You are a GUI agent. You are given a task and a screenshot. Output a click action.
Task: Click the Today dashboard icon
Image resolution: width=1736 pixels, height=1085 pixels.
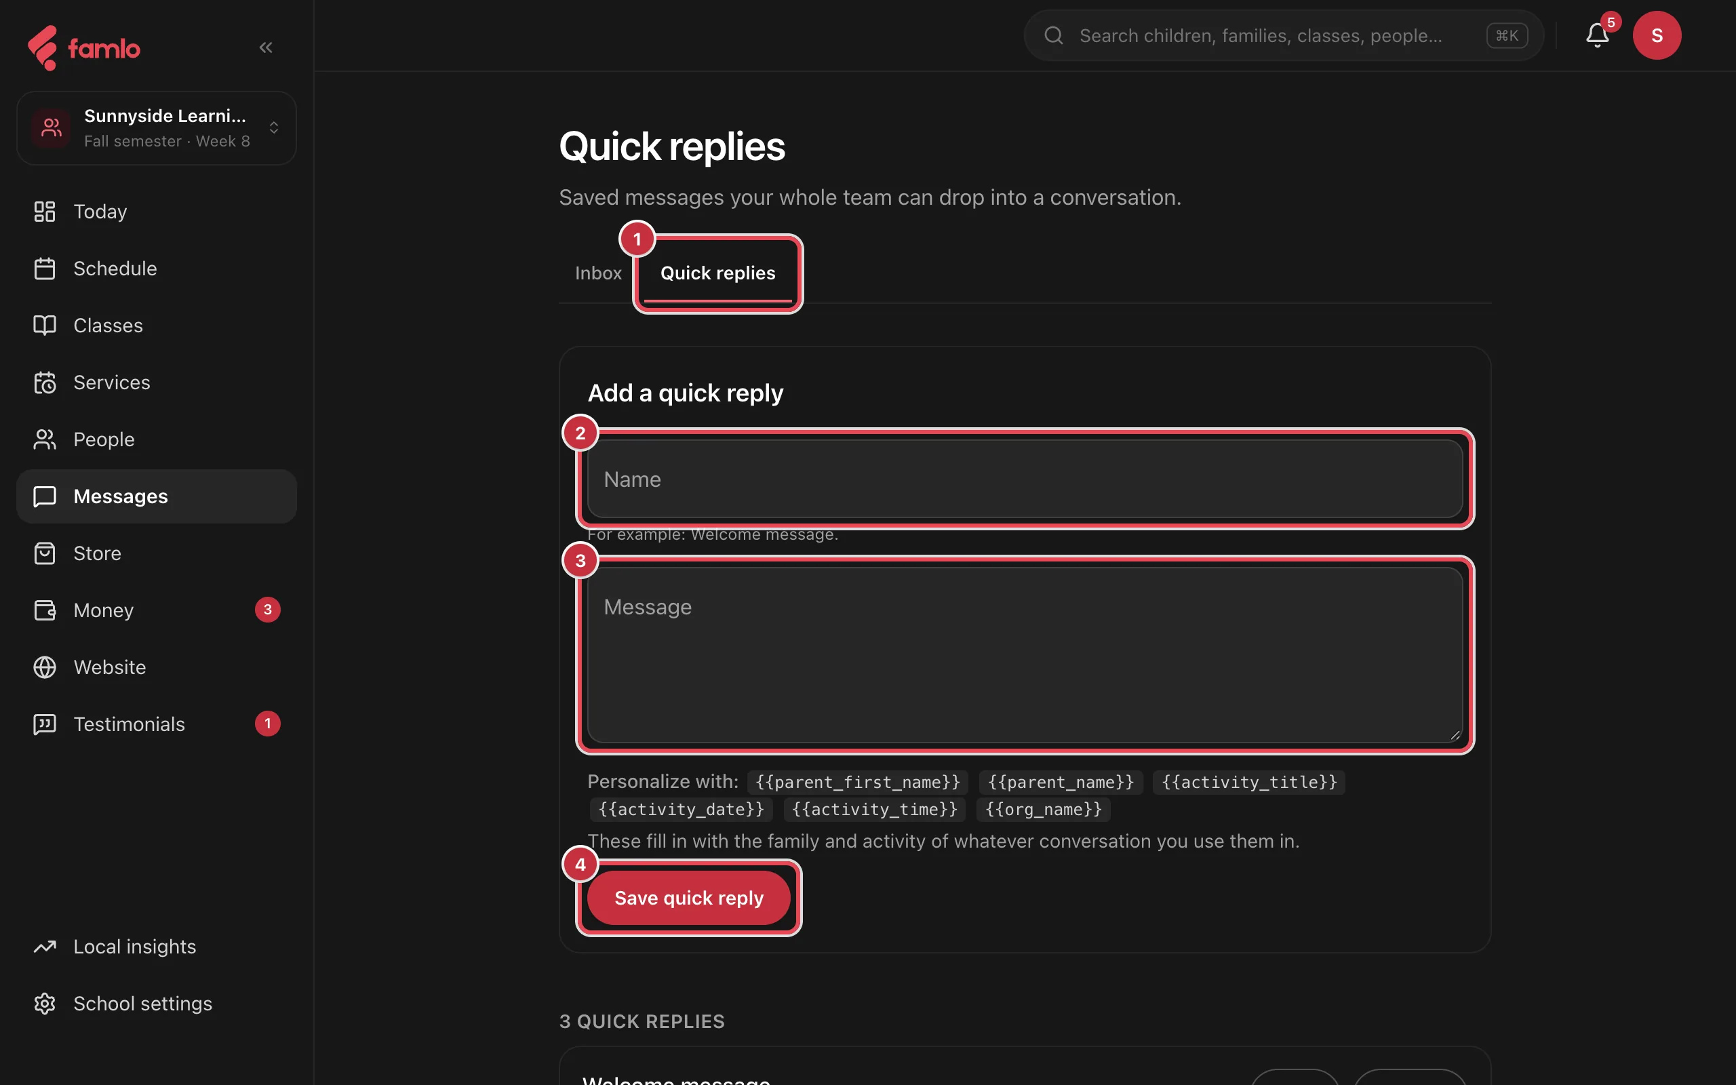(x=45, y=212)
